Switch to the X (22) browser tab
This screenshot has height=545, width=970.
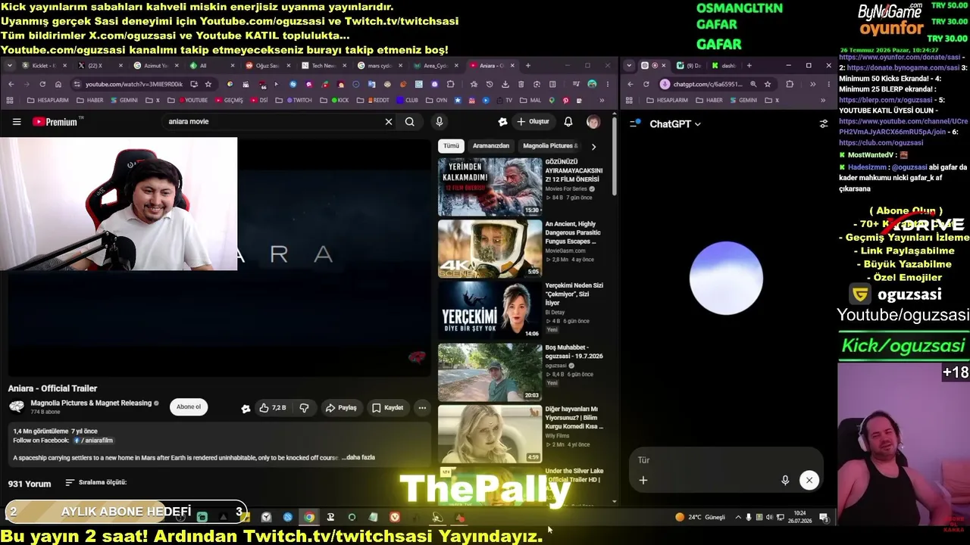click(x=99, y=66)
